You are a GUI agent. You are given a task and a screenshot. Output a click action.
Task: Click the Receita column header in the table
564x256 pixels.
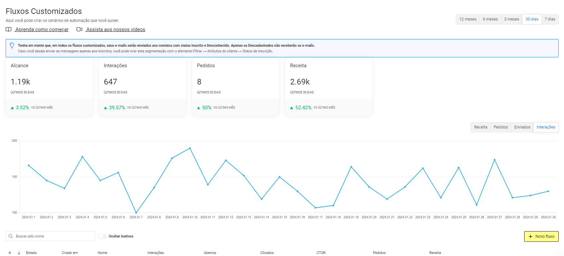[x=435, y=253]
